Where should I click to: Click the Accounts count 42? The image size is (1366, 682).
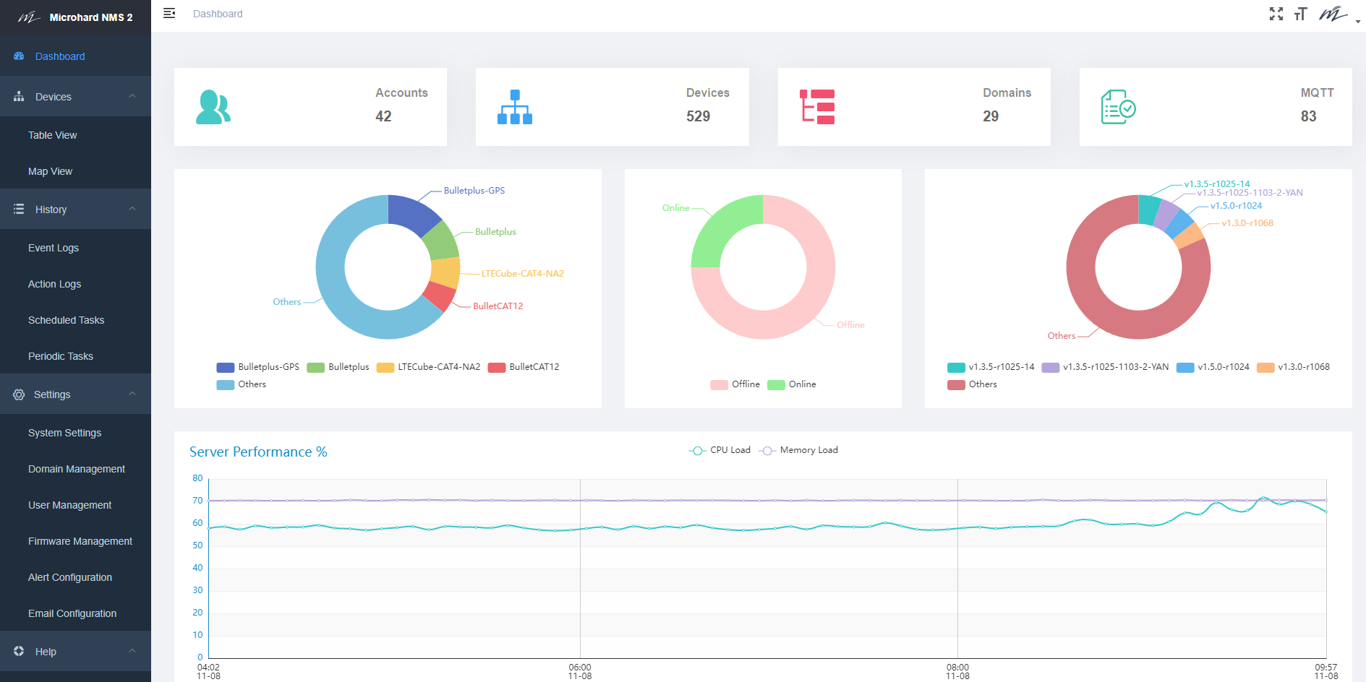pos(383,116)
